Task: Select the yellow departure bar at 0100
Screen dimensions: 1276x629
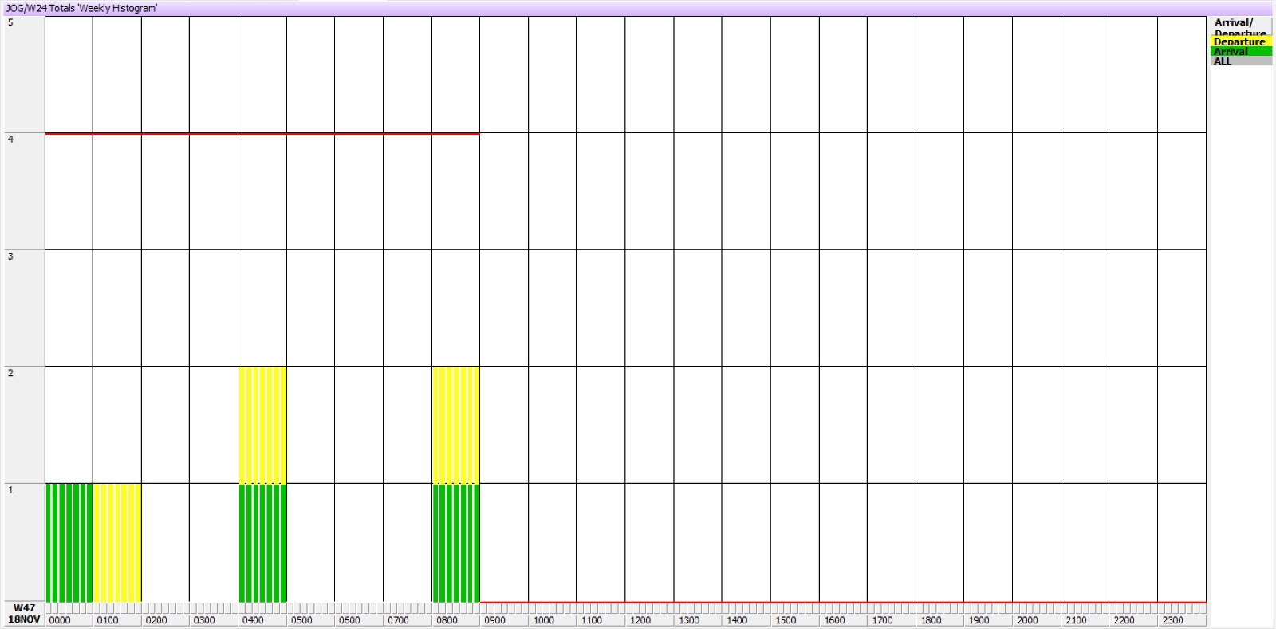Action: point(117,542)
